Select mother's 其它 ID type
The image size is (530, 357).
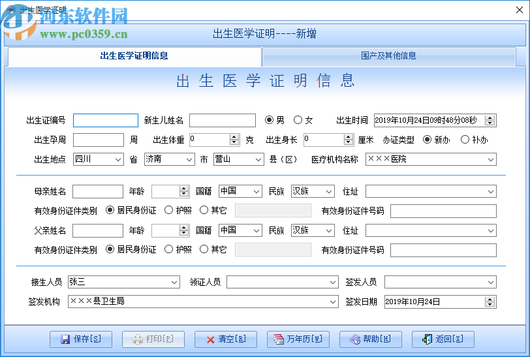pyautogui.click(x=204, y=210)
